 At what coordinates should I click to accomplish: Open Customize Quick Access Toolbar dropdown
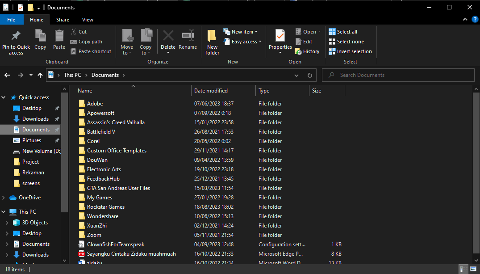point(38,8)
